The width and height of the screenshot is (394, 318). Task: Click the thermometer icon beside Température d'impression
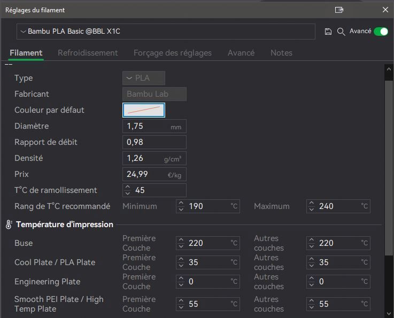tap(9, 224)
